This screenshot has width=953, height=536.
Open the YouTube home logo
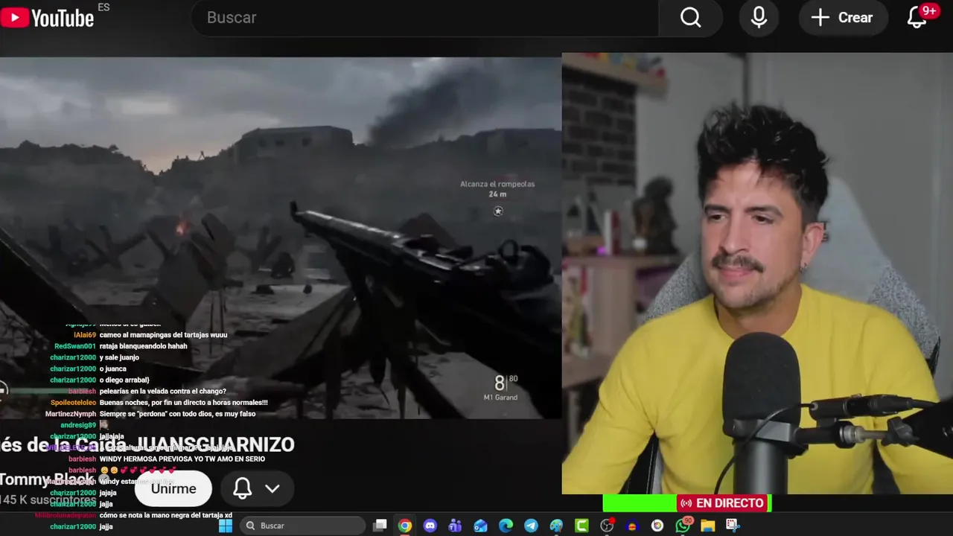(48, 17)
